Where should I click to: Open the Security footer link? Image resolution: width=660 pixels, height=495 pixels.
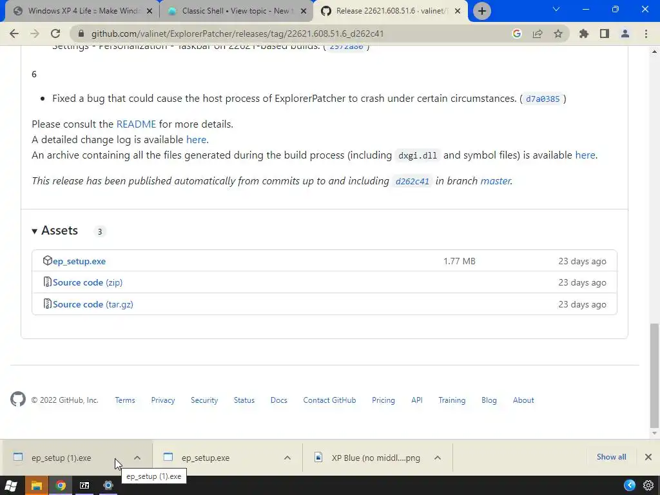tap(204, 400)
